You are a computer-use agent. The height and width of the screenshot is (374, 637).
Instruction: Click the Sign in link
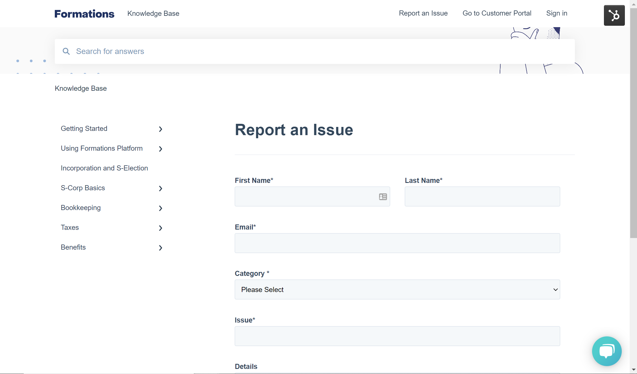tap(556, 13)
